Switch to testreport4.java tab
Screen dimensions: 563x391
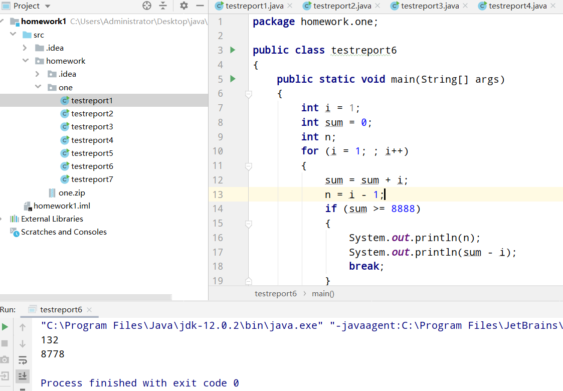[517, 6]
